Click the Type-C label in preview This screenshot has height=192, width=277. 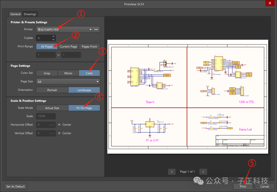click(x=150, y=102)
